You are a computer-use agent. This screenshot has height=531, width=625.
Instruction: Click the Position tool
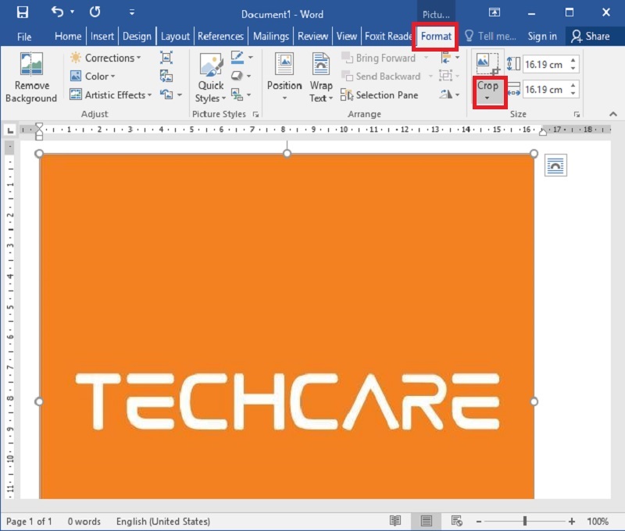click(284, 76)
